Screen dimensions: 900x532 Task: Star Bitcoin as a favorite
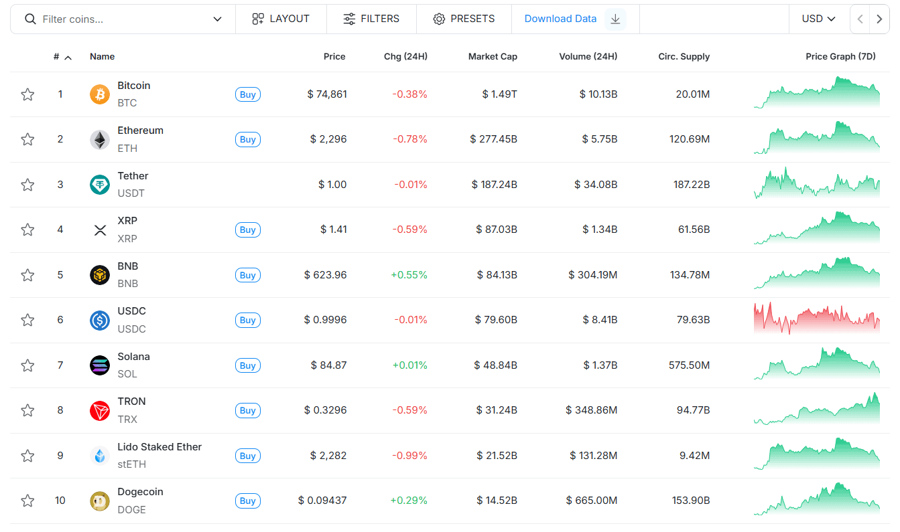point(27,94)
